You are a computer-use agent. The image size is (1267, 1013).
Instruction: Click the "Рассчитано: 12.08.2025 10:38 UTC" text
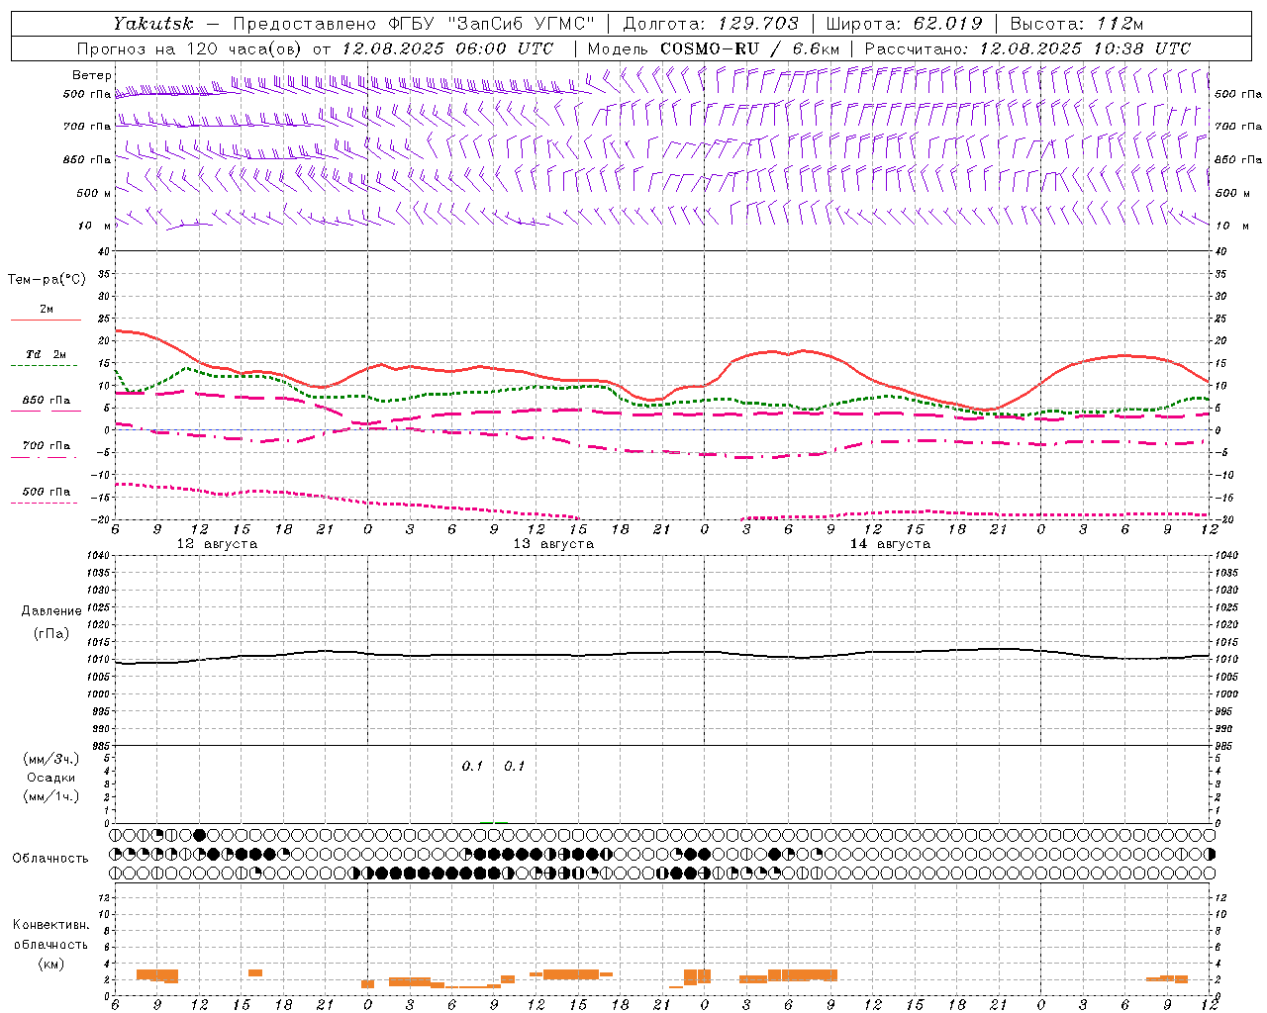click(1027, 48)
